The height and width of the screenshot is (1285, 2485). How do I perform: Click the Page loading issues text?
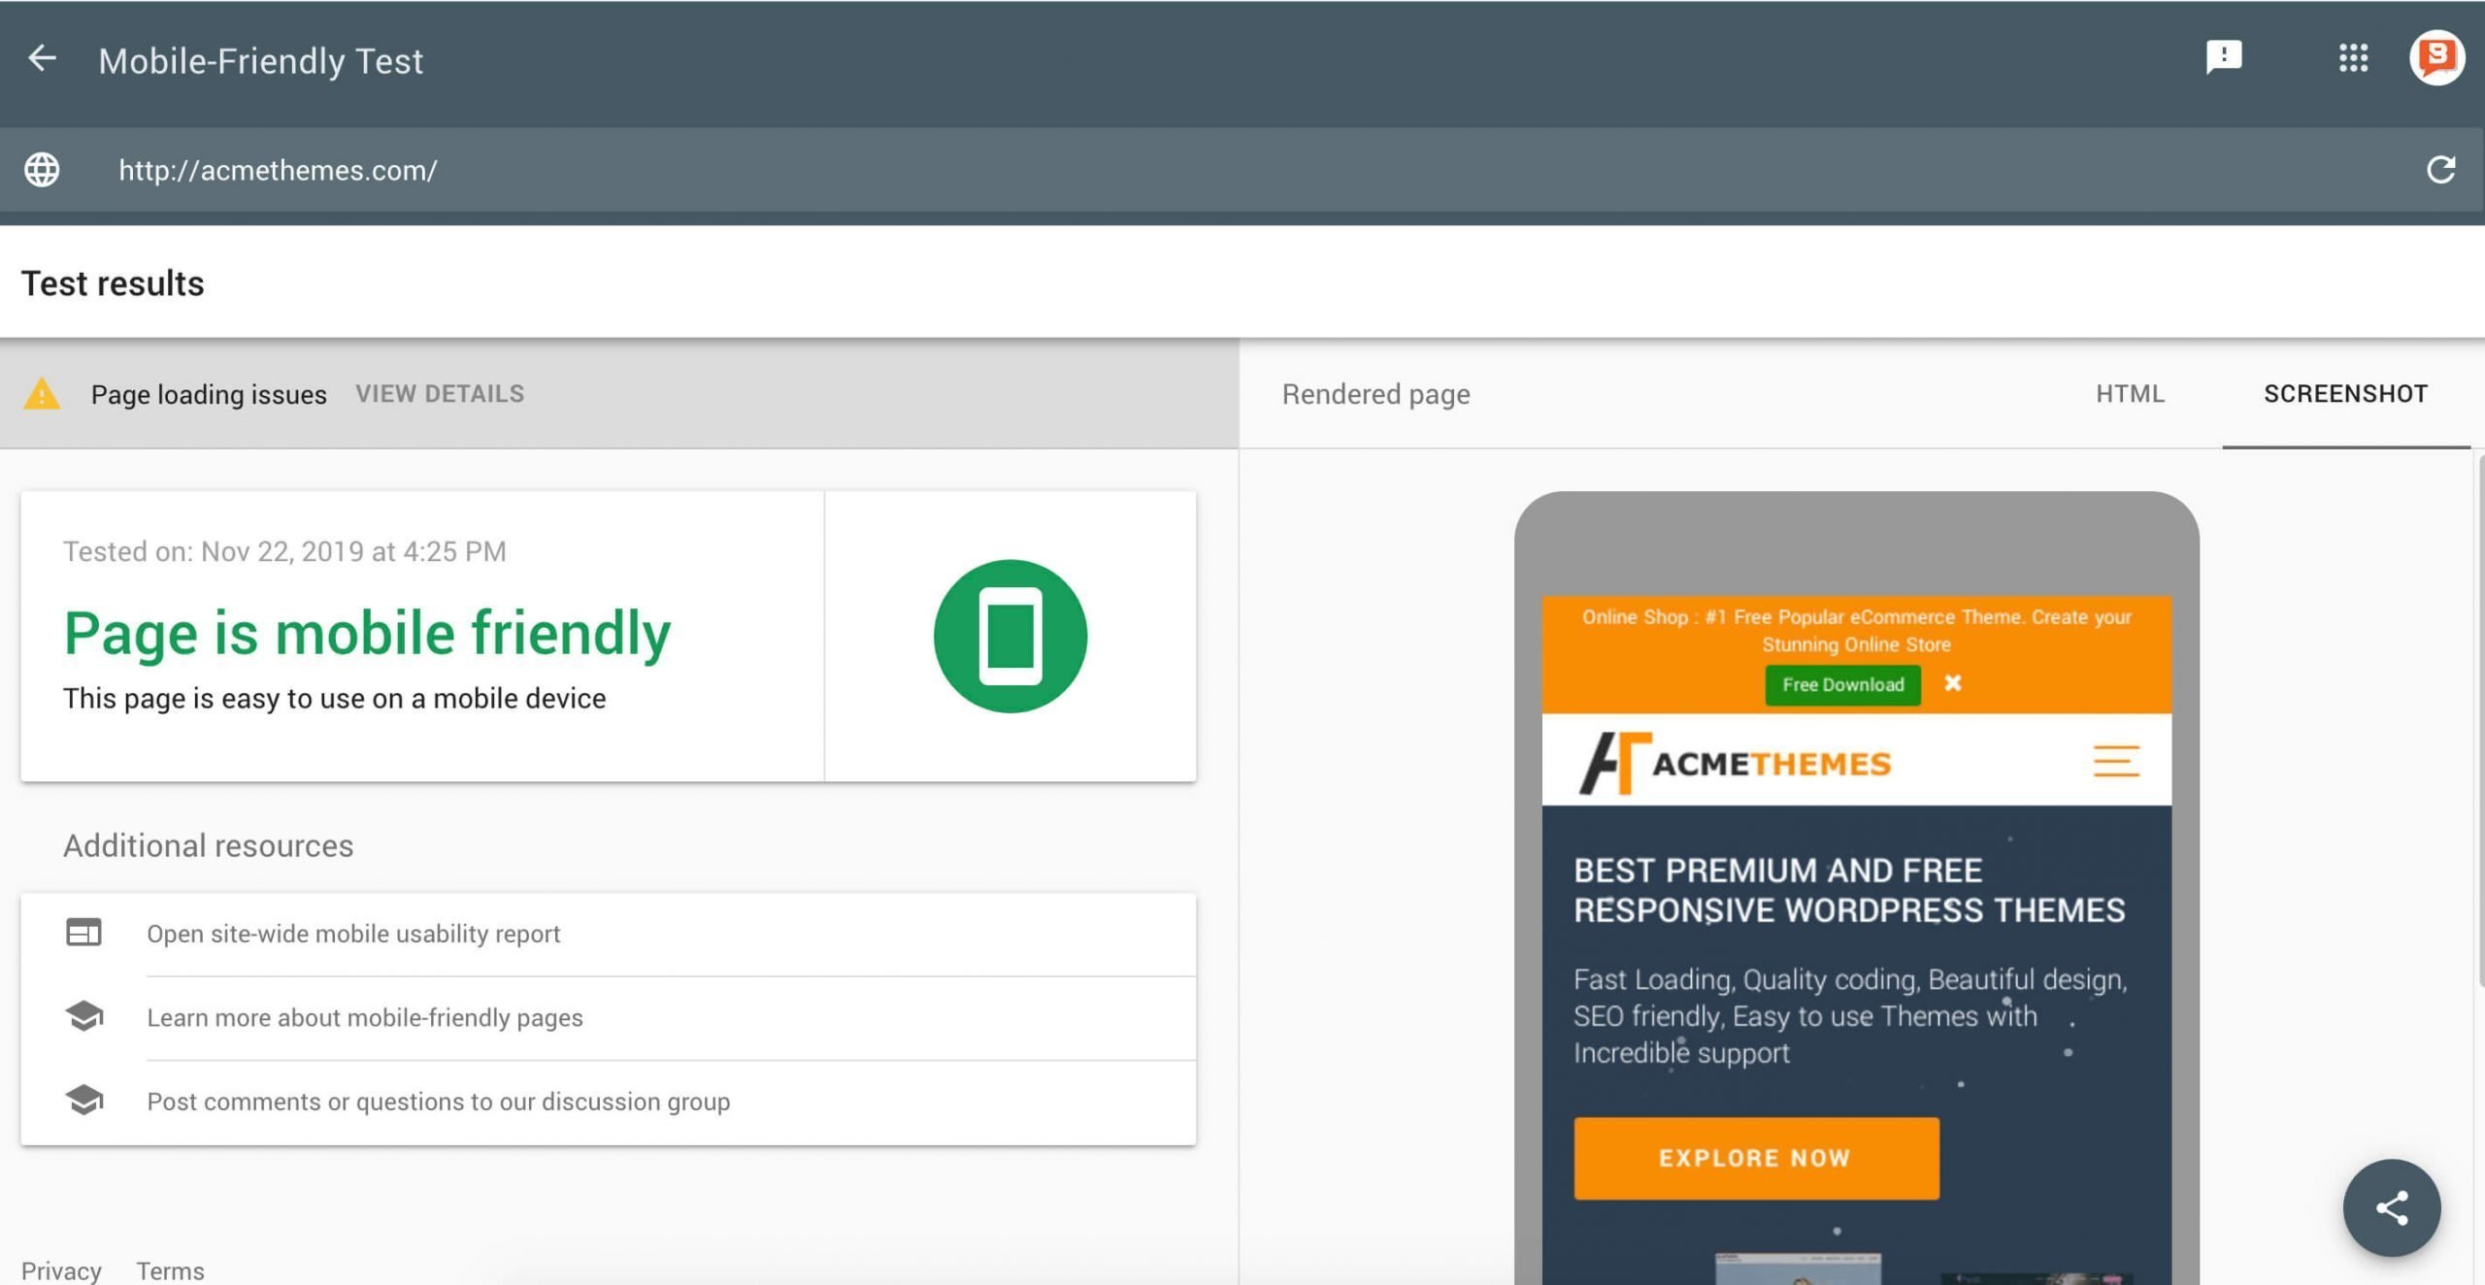coord(209,394)
